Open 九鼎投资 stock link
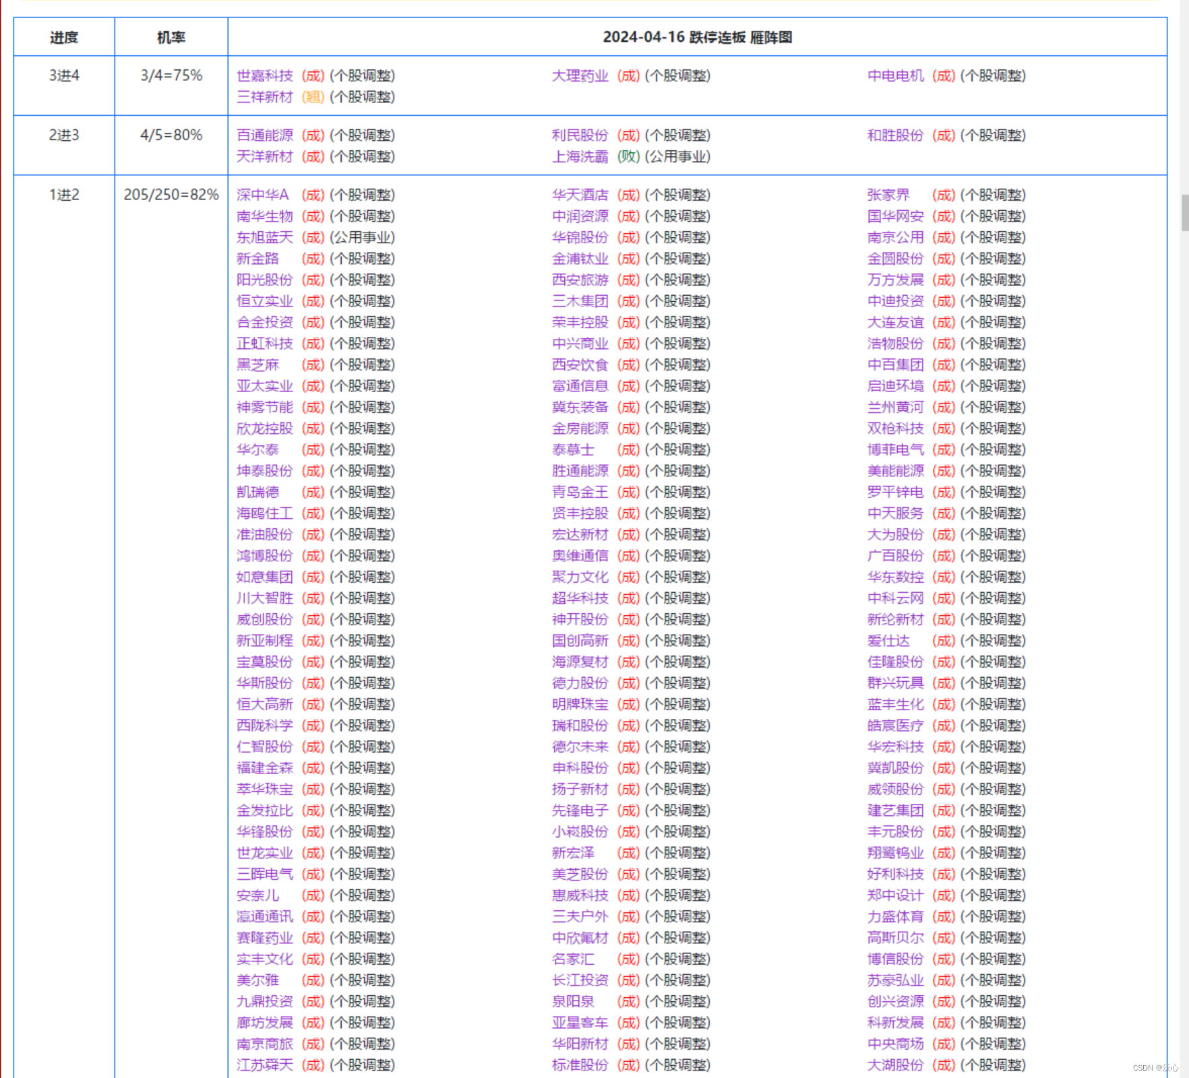The width and height of the screenshot is (1189, 1078). click(x=265, y=1001)
